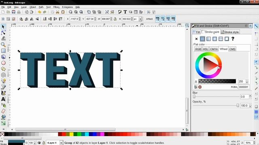Select the 3D Box tool
The height and width of the screenshot is (145, 259).
tap(3, 57)
